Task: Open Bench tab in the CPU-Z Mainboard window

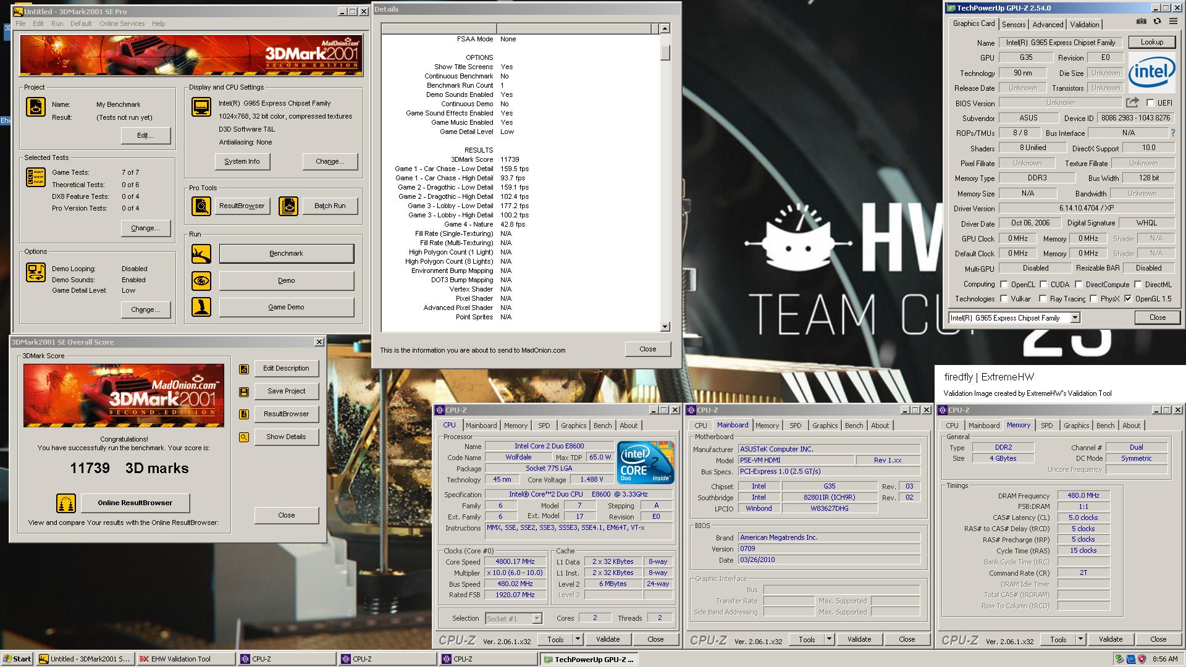Action: click(x=854, y=426)
